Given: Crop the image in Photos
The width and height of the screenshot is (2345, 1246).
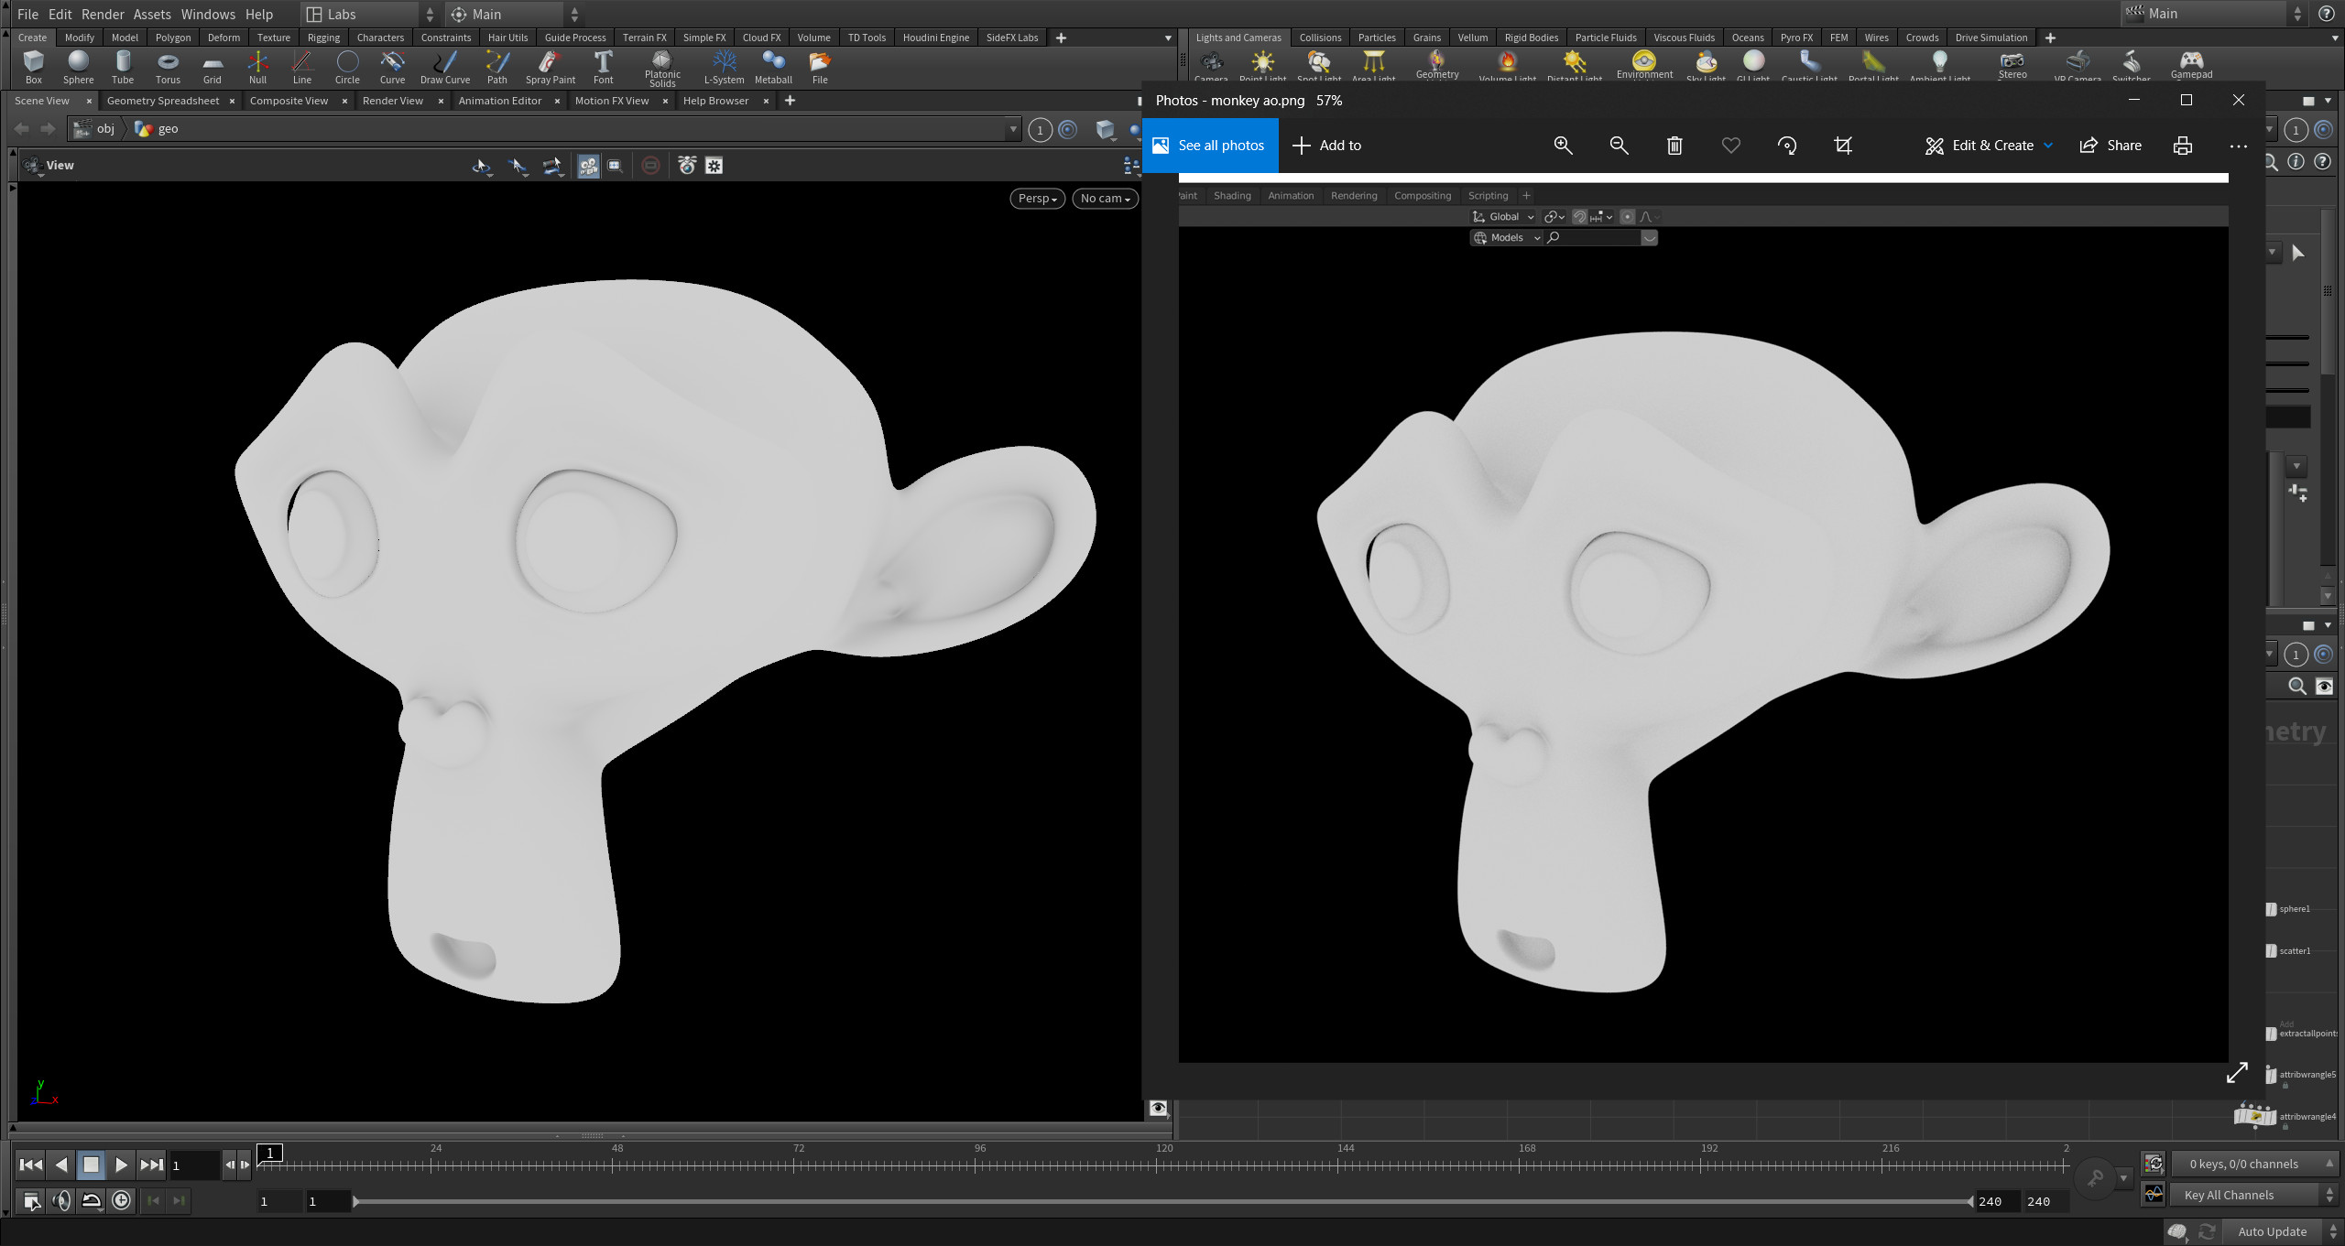Looking at the screenshot, I should (1842, 146).
